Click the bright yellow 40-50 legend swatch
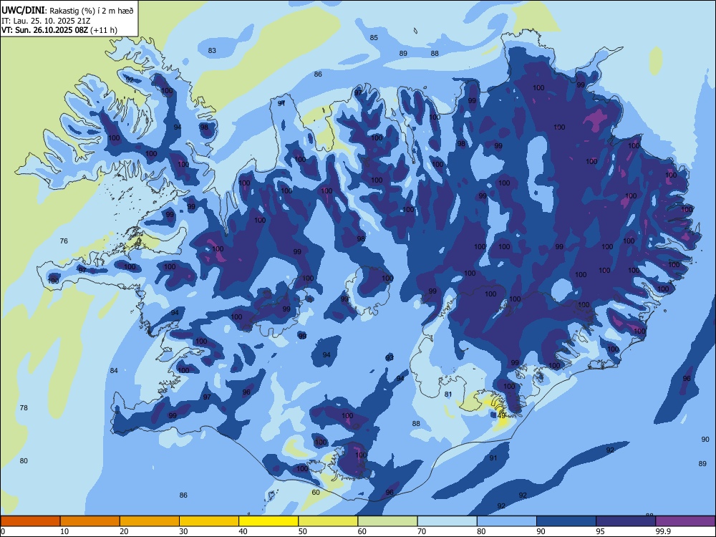716x537 pixels. point(268,521)
